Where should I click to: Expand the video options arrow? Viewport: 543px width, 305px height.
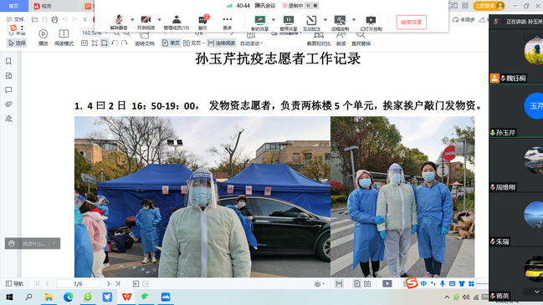(x=159, y=20)
